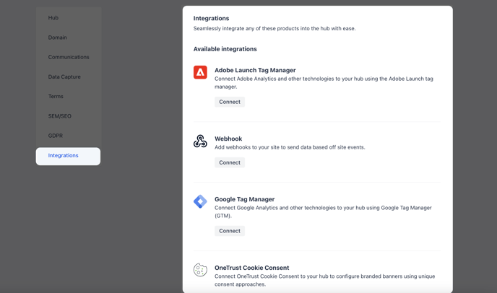Click the OneTrust cookie icon
Viewport: 497px width, 293px height.
[x=200, y=270]
